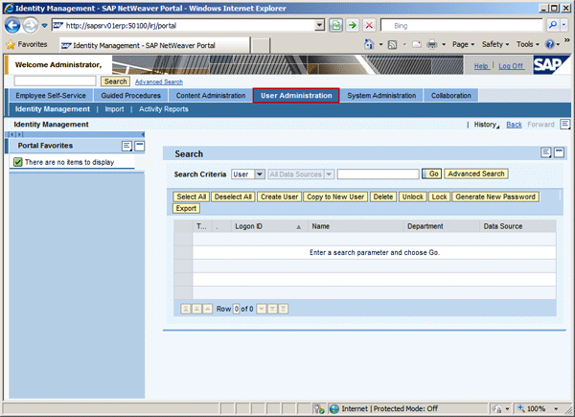Image resolution: width=575 pixels, height=417 pixels.
Task: Click the search criteria text field
Action: click(x=379, y=174)
